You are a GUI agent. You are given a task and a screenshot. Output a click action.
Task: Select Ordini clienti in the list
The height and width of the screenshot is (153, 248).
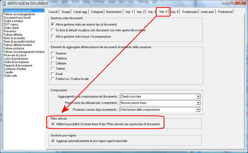click(24, 28)
